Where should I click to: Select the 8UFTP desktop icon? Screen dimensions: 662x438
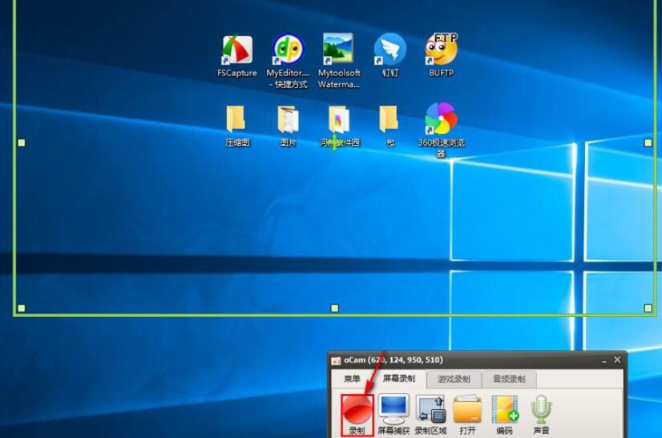[441, 55]
